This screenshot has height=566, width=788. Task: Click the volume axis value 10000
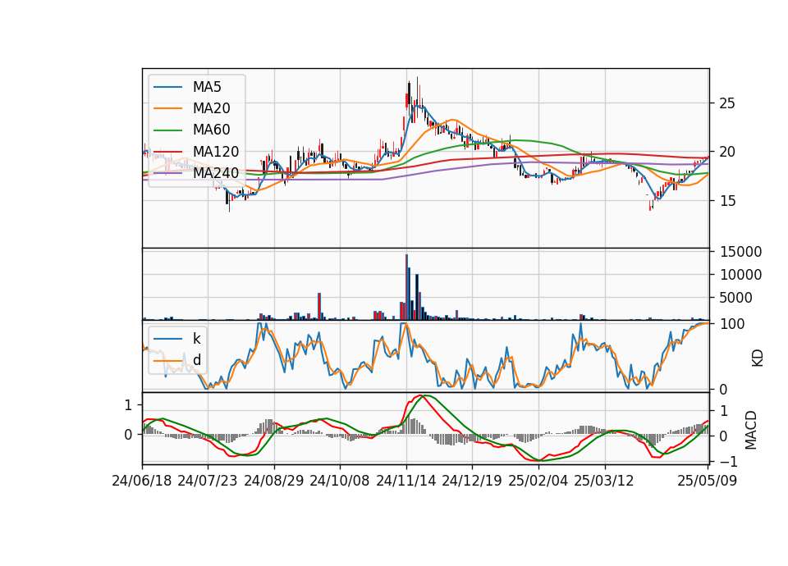(x=740, y=275)
